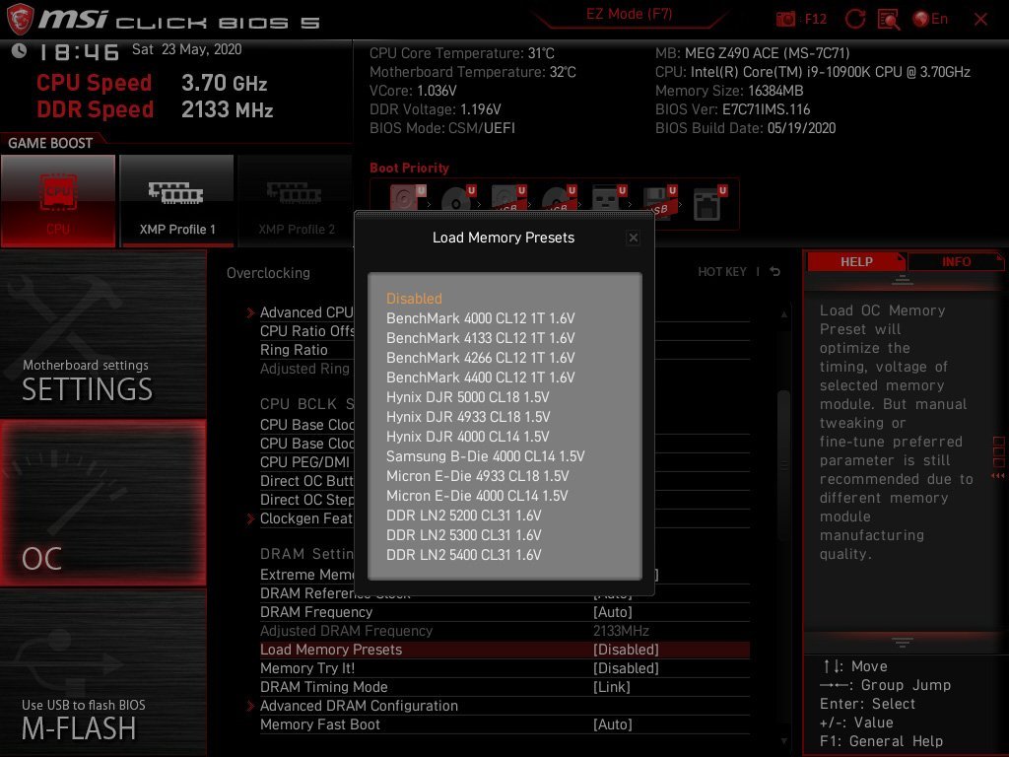The height and width of the screenshot is (757, 1009).
Task: Close the Load Memory Presets dialog
Action: (x=634, y=238)
